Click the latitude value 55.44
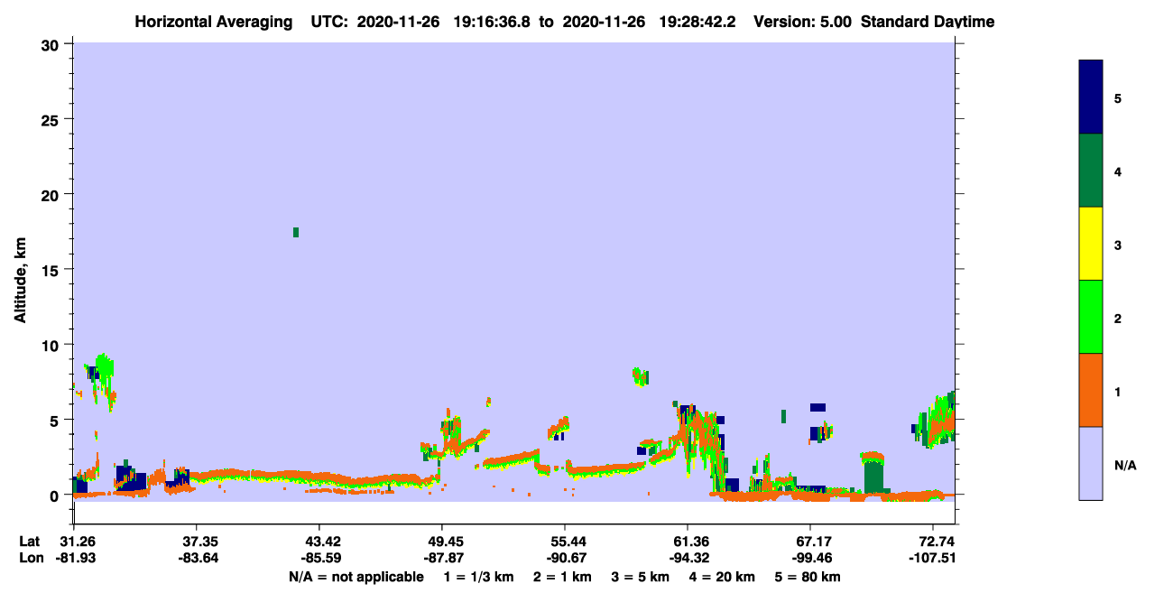Viewport: 1173px width, 602px height. (565, 542)
